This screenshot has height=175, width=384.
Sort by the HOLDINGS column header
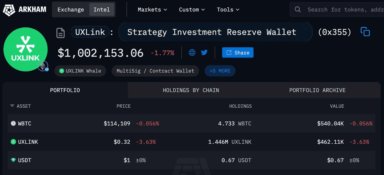(x=240, y=106)
